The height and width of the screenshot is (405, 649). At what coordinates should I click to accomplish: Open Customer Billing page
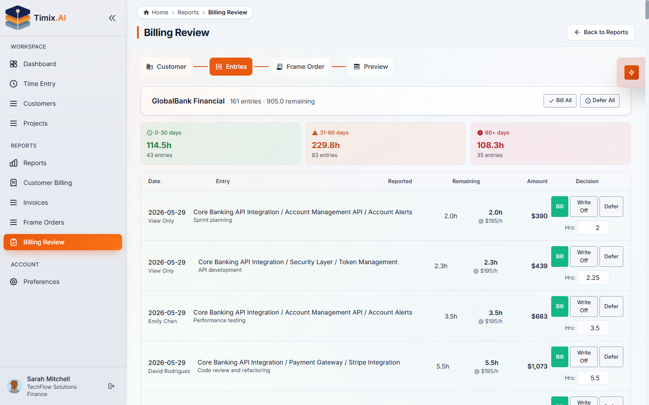coord(63,183)
